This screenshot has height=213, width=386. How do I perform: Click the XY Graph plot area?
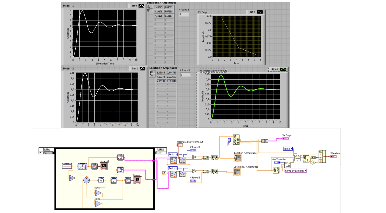(x=236, y=37)
